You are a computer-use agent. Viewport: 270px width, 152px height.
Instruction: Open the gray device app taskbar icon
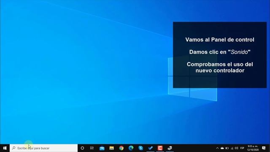pyautogui.click(x=170, y=148)
